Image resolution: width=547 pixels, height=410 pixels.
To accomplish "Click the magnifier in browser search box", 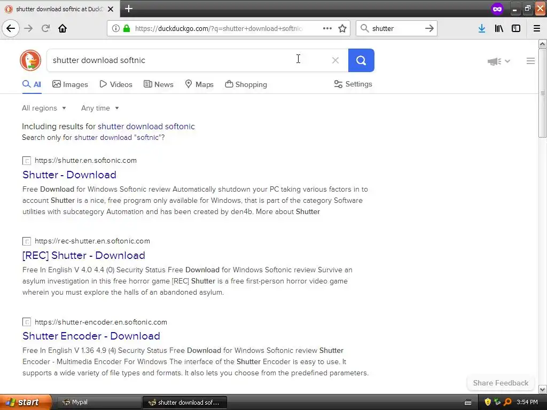I will [x=364, y=28].
